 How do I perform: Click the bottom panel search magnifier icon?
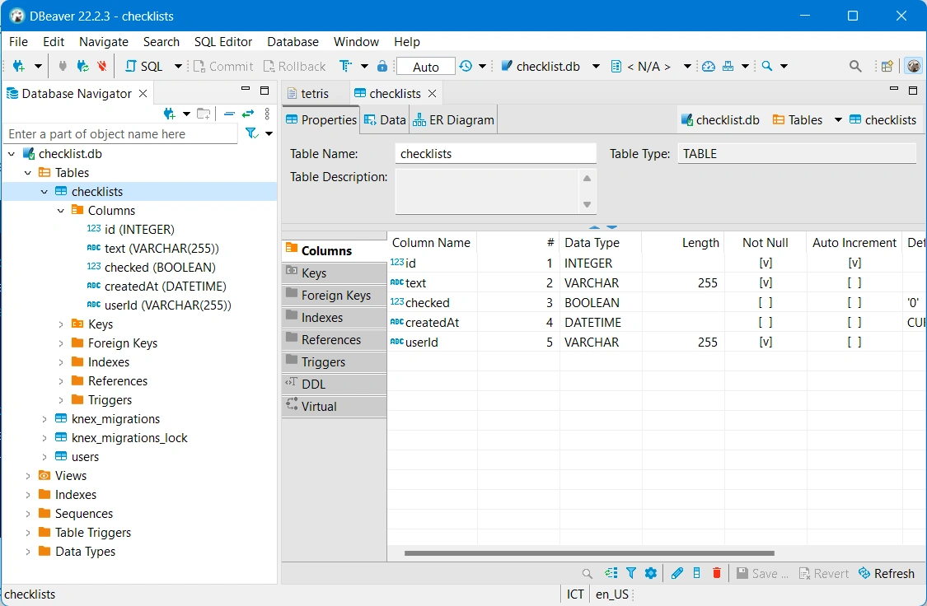[587, 574]
